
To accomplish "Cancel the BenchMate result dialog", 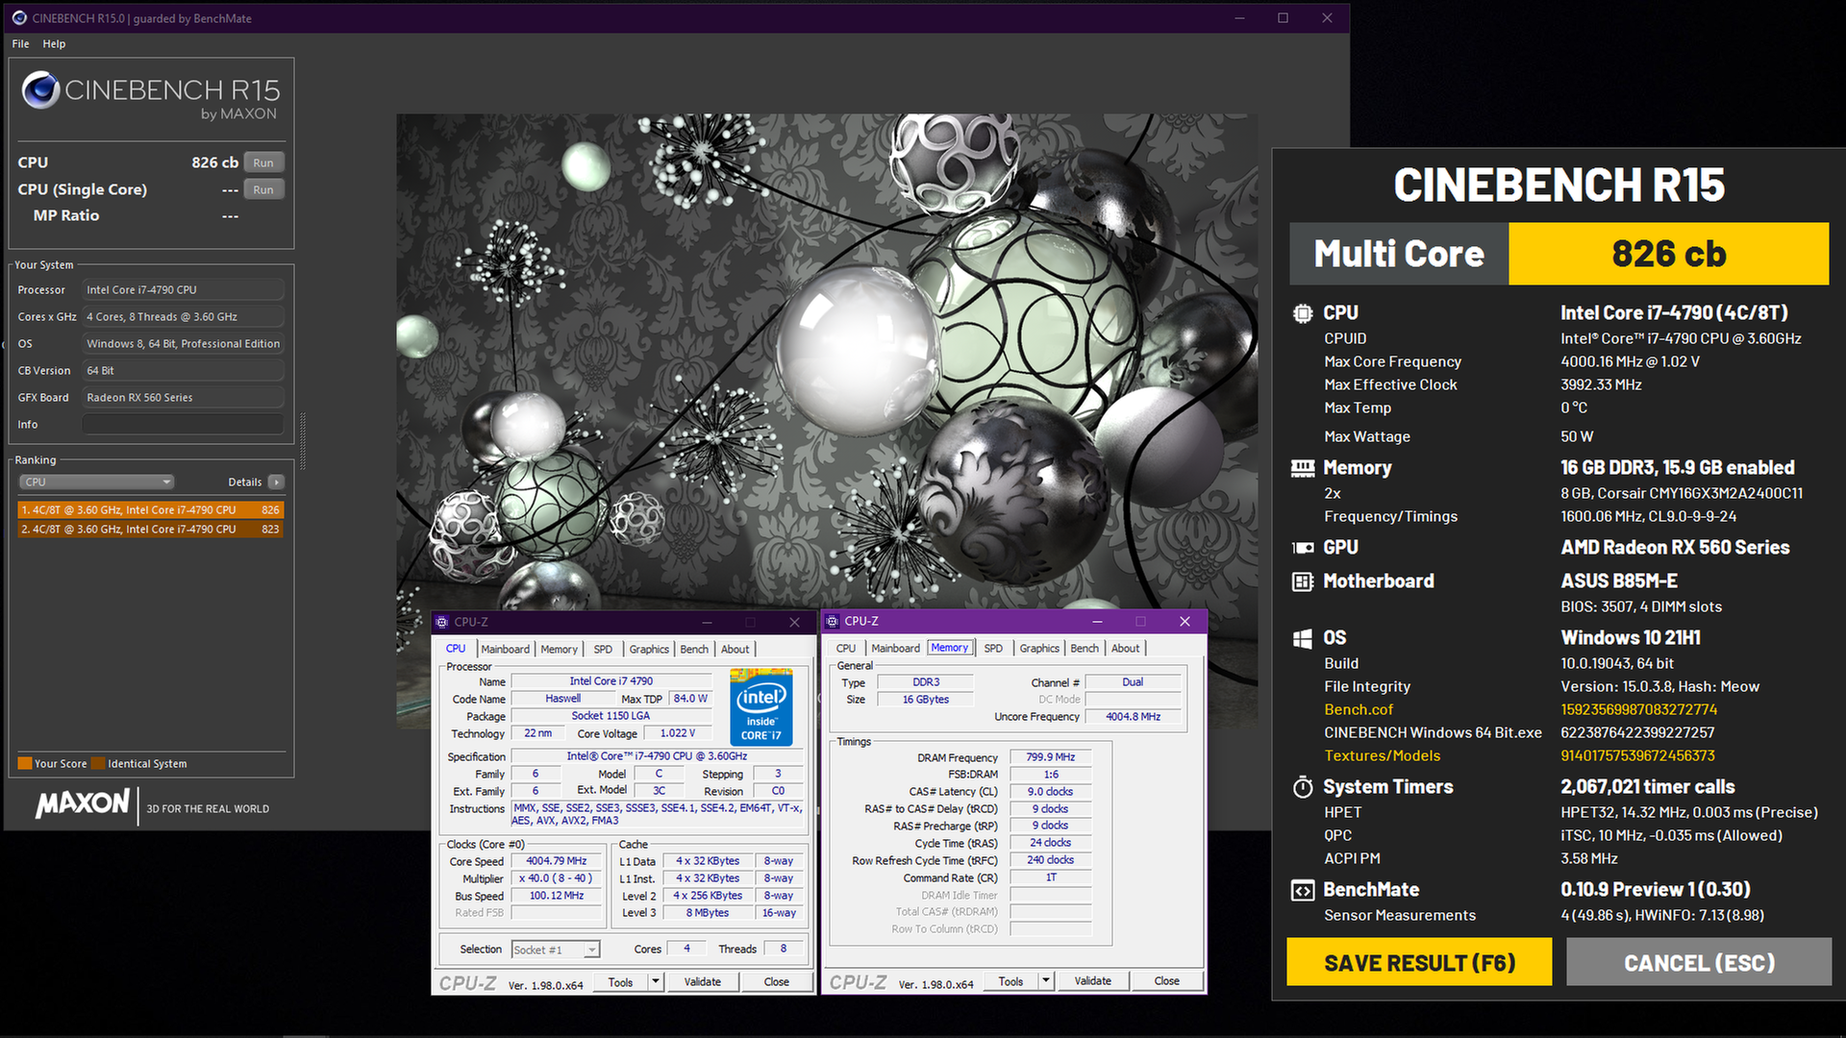I will click(x=1699, y=962).
